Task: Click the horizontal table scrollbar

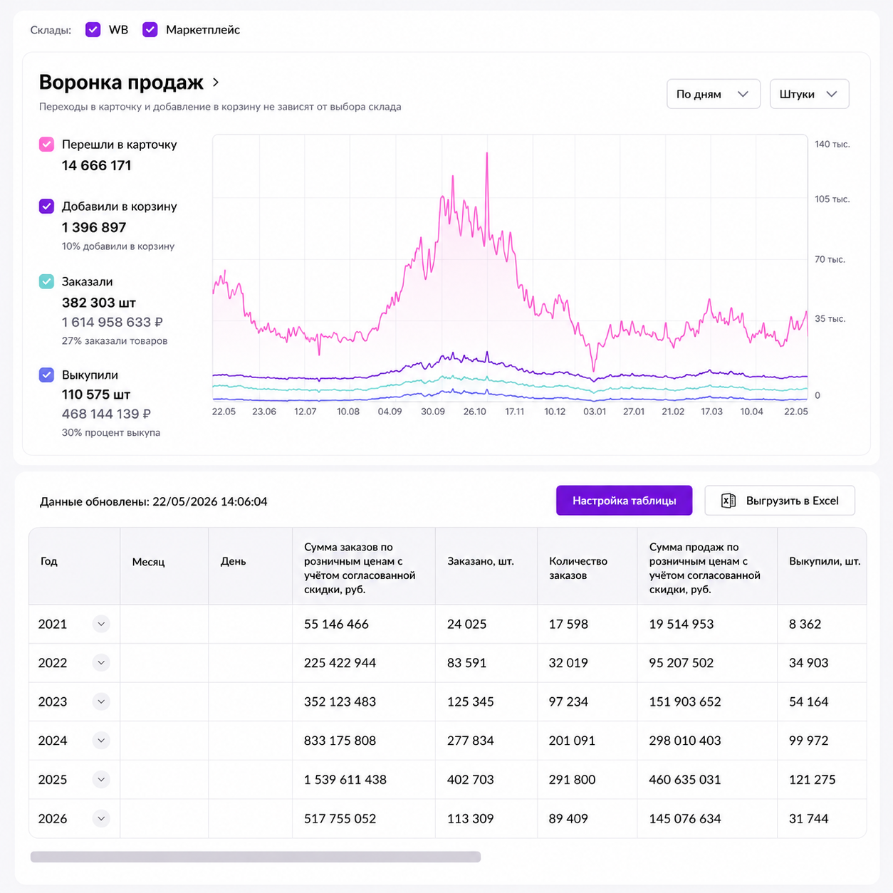Action: tap(256, 857)
